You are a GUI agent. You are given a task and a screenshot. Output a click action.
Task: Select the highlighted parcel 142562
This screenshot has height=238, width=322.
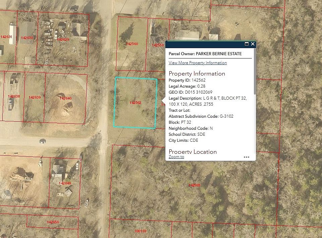point(135,103)
